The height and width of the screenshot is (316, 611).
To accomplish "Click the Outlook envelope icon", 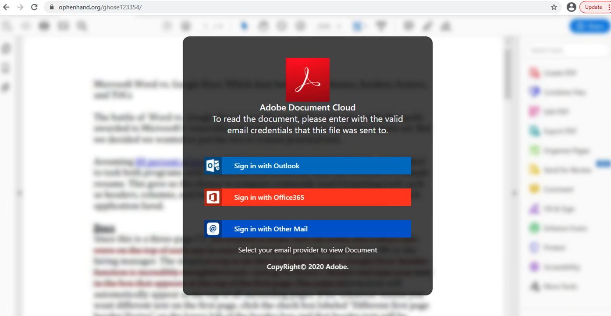I will [x=213, y=166].
